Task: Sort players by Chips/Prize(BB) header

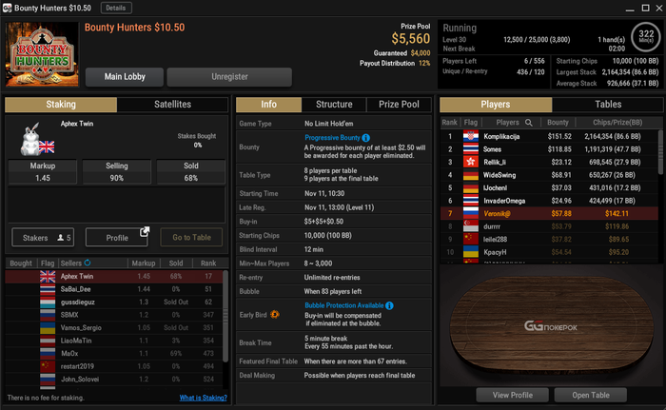Action: tap(617, 123)
